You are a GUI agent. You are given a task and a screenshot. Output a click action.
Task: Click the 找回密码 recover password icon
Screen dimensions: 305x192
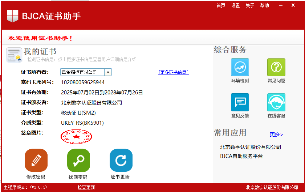[78, 160]
